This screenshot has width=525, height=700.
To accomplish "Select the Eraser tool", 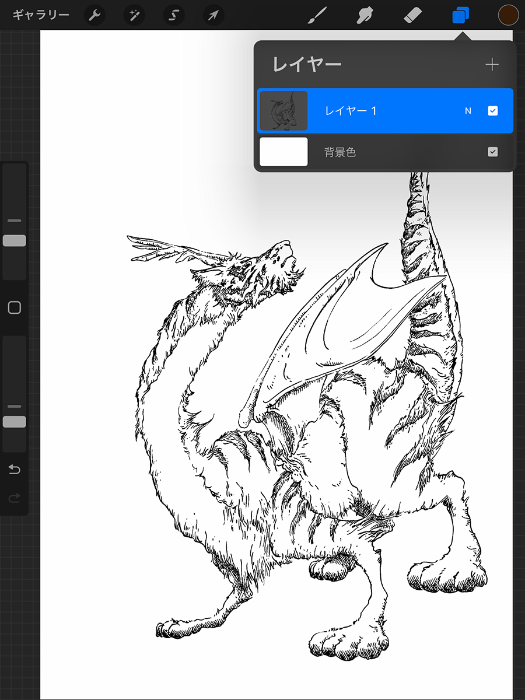I will (x=412, y=15).
